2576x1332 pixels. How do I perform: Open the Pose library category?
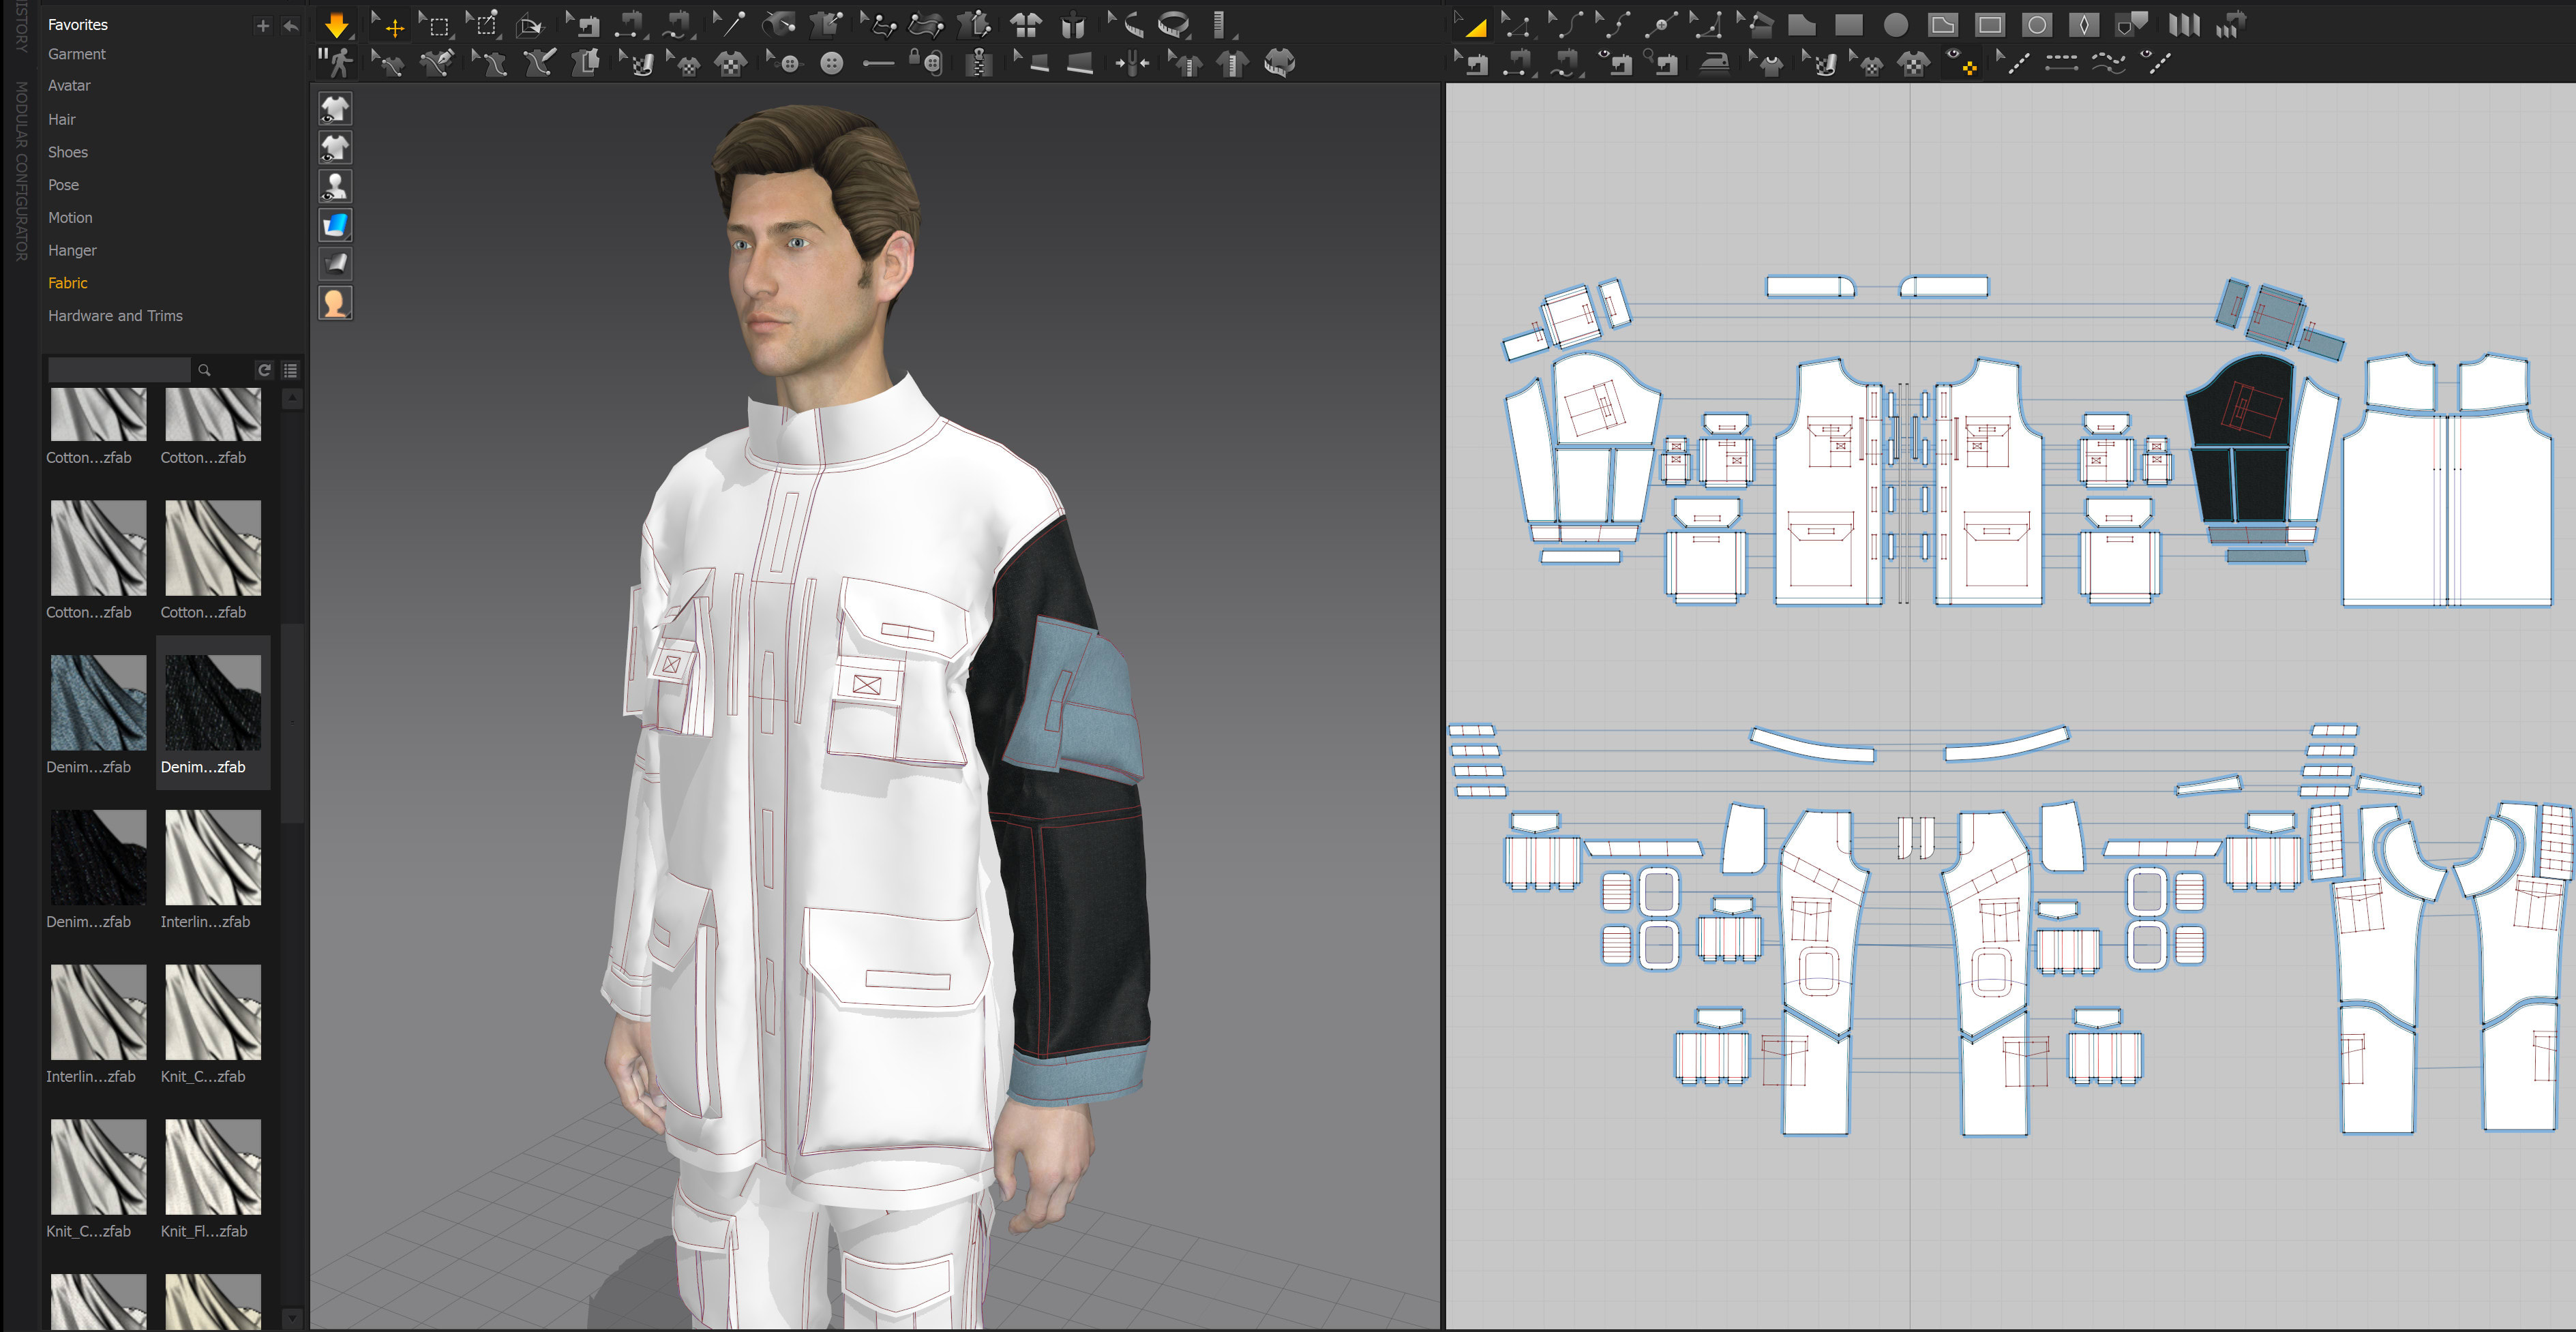coord(63,185)
